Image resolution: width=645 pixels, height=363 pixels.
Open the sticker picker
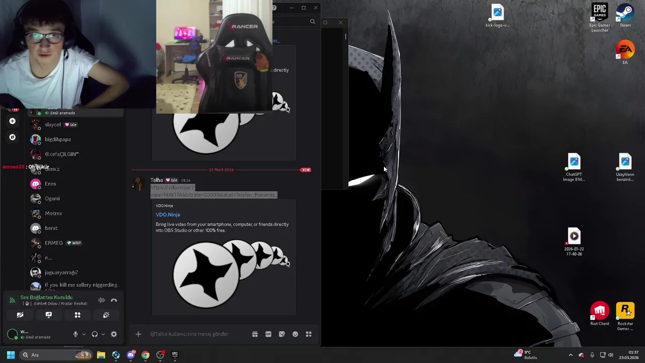[282, 334]
